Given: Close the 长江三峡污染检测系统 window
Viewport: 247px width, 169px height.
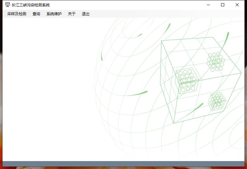Looking at the screenshot, I should tap(237, 5).
